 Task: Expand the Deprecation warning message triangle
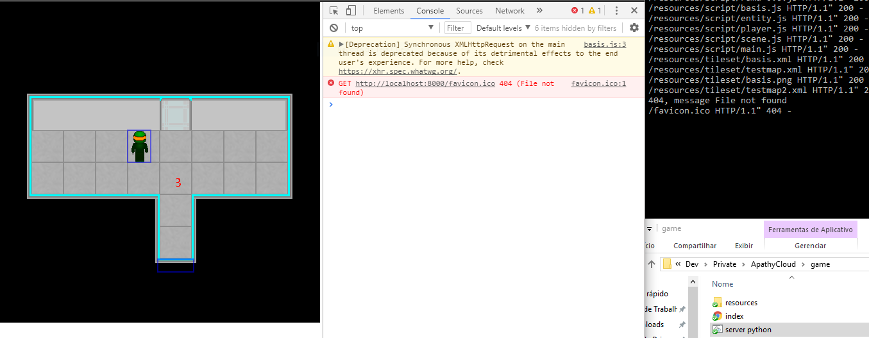[x=341, y=44]
